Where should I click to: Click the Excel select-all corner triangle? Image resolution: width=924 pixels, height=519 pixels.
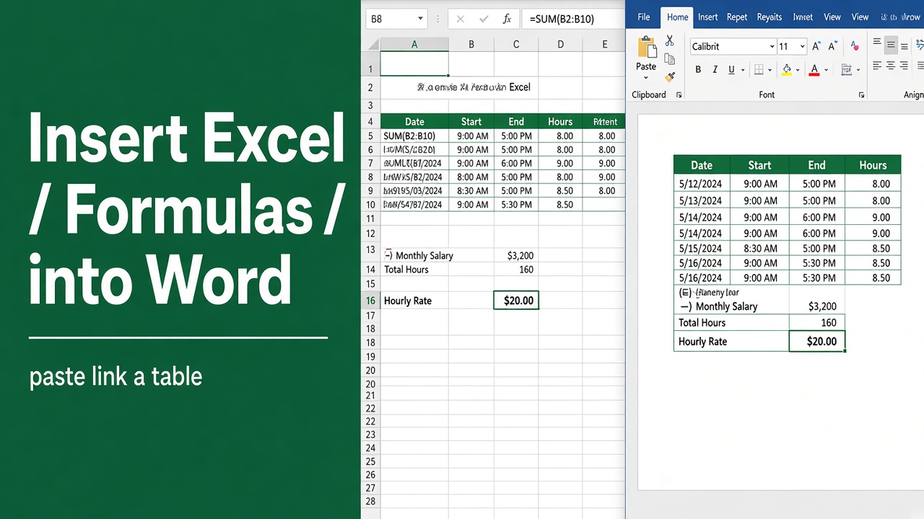372,45
